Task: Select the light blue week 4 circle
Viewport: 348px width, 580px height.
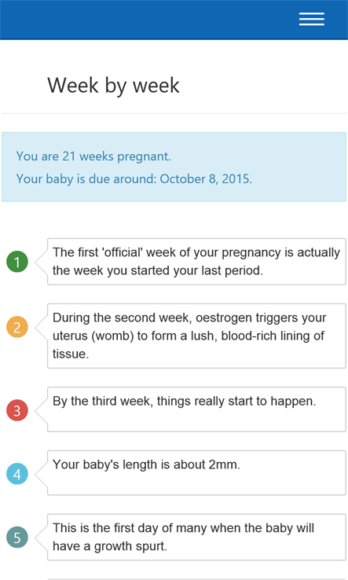Action: (17, 474)
